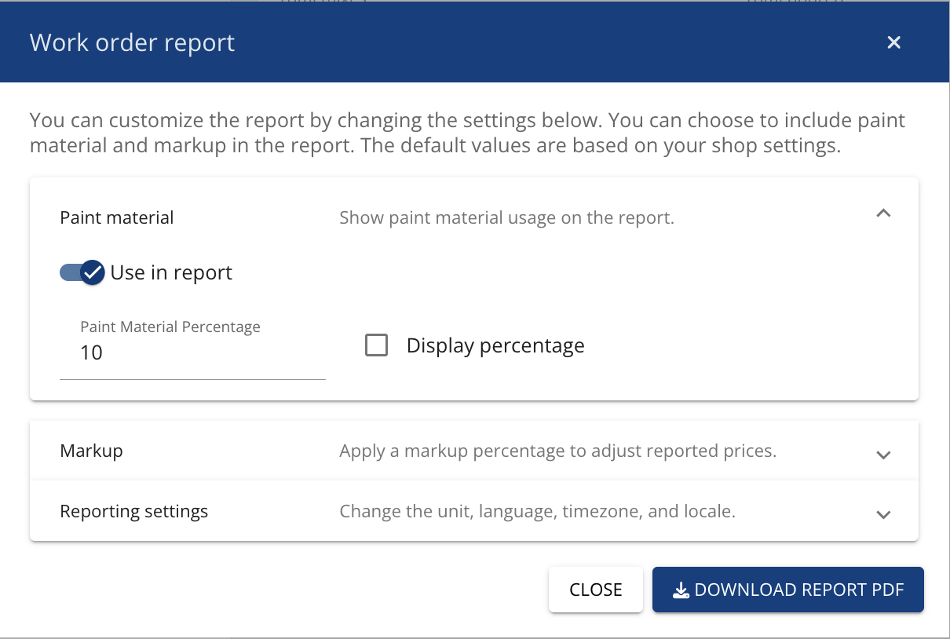Click the X in the dialog header

tap(893, 42)
